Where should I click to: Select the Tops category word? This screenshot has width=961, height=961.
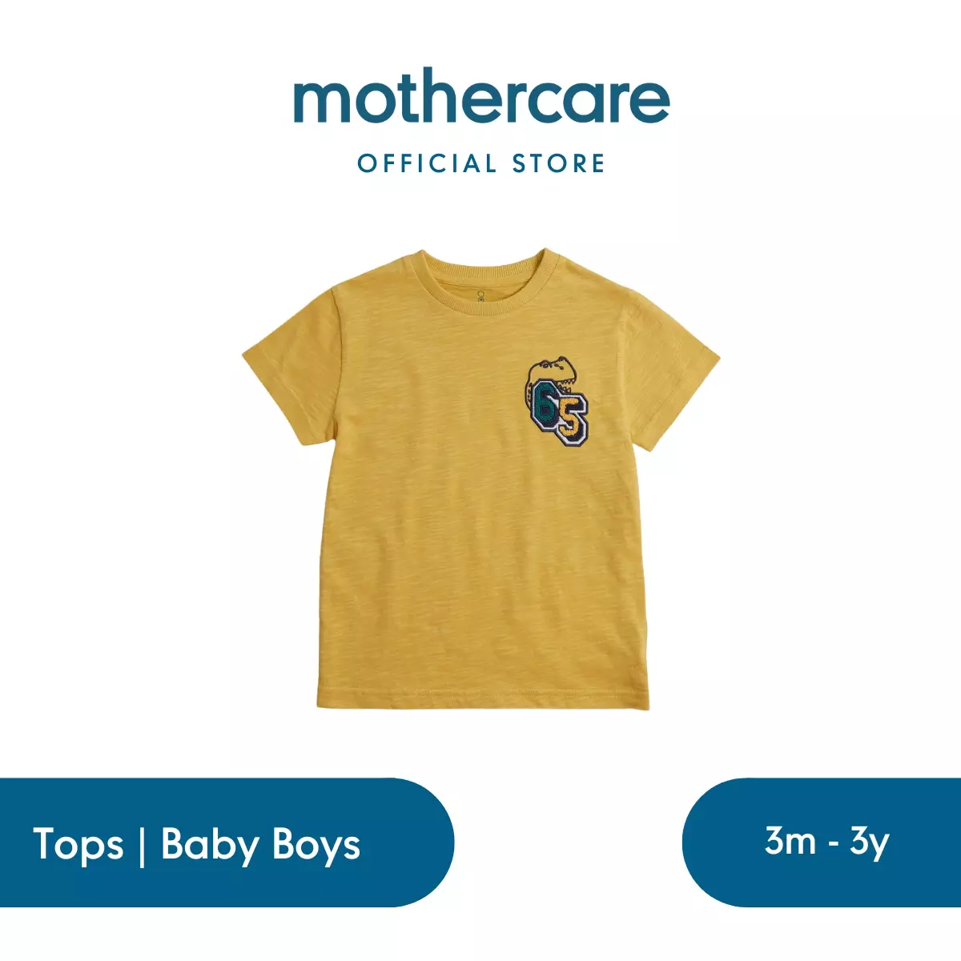78,845
